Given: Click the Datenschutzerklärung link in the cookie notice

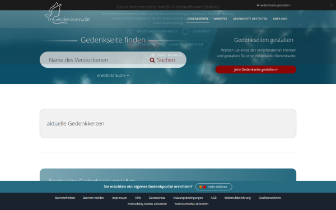Looking at the screenshot, I should (168, 23).
